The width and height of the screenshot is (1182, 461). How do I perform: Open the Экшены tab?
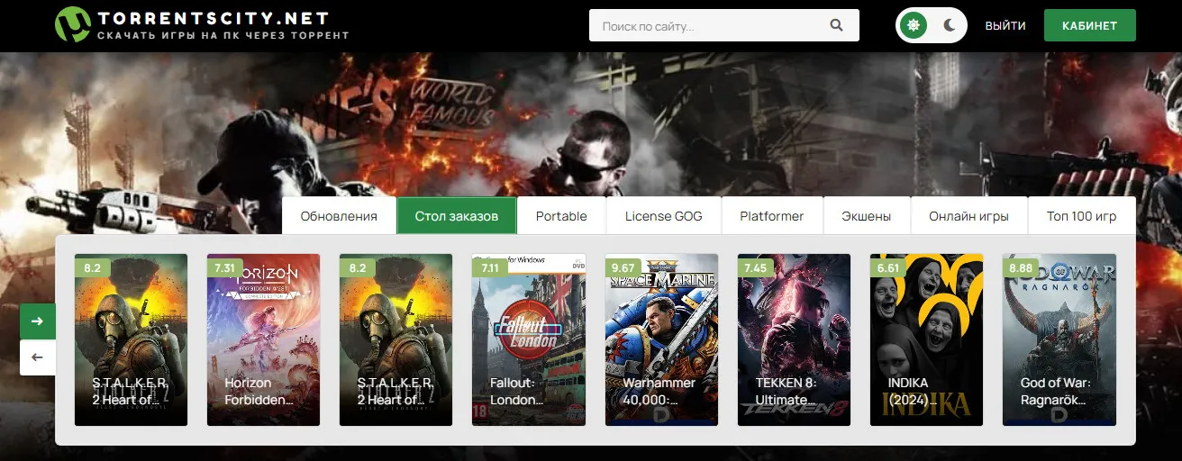[867, 216]
